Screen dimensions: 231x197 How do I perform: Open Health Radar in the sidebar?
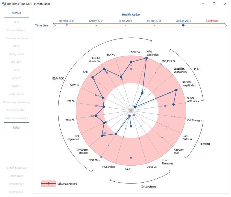(x=16, y=94)
